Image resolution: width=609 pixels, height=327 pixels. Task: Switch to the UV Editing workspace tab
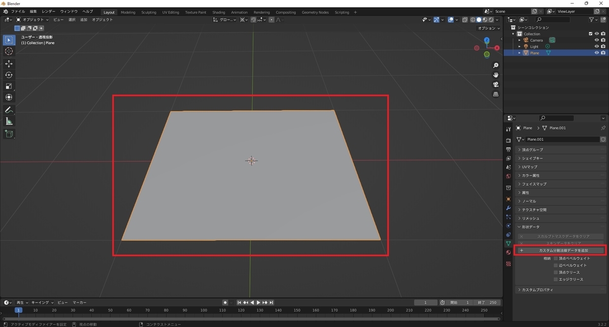171,12
